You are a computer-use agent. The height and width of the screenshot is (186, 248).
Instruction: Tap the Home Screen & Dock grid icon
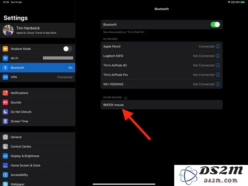coord(5,166)
